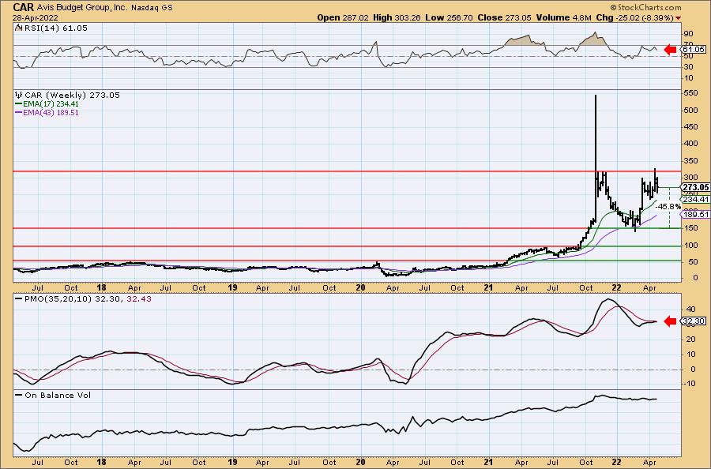Image resolution: width=711 pixels, height=469 pixels.
Task: Click the CAR ticker symbol in the header
Action: click(23, 7)
